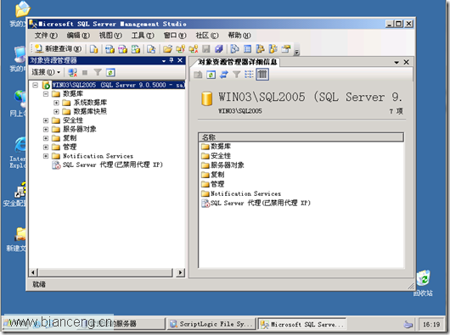450x335 pixels.
Task: Open the active files dropdown in details pane
Action: (397, 62)
